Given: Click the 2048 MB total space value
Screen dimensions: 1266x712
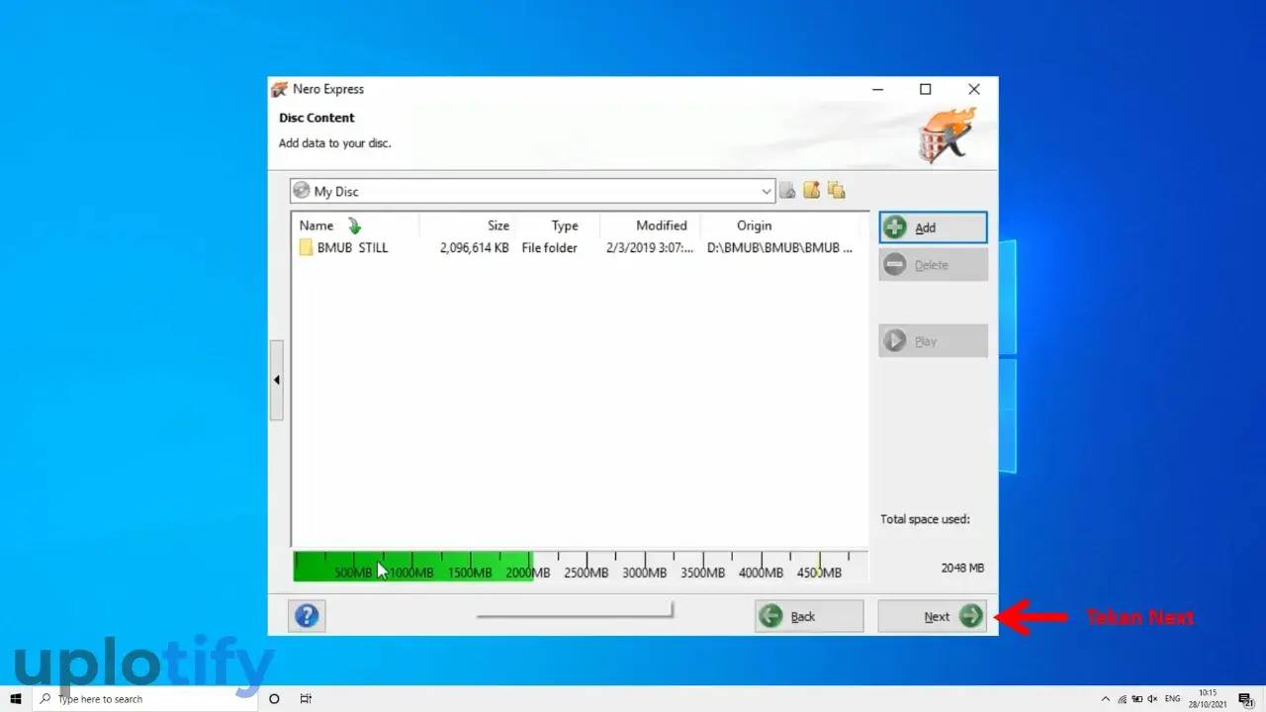Looking at the screenshot, I should point(962,568).
